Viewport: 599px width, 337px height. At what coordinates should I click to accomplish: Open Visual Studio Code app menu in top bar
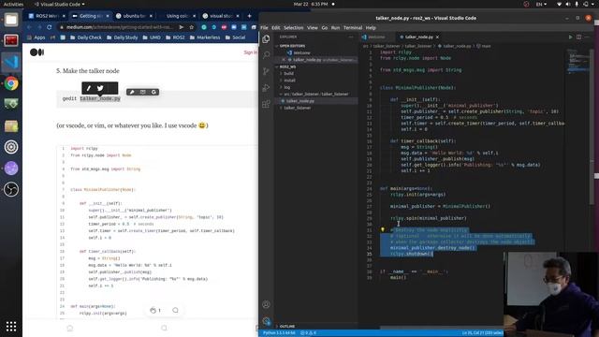click(59, 4)
